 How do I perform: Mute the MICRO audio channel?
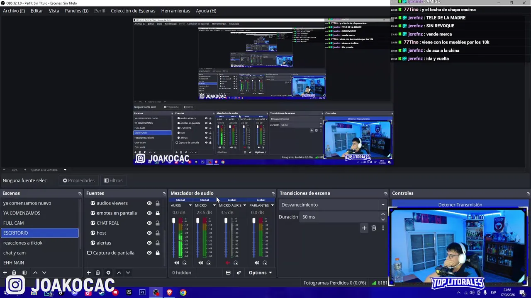click(201, 263)
